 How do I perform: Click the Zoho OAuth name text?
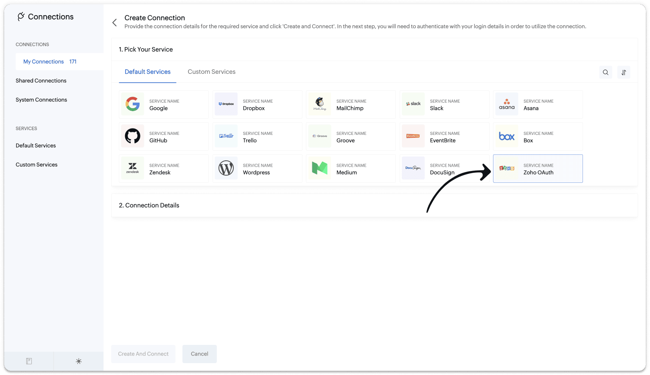pyautogui.click(x=538, y=173)
